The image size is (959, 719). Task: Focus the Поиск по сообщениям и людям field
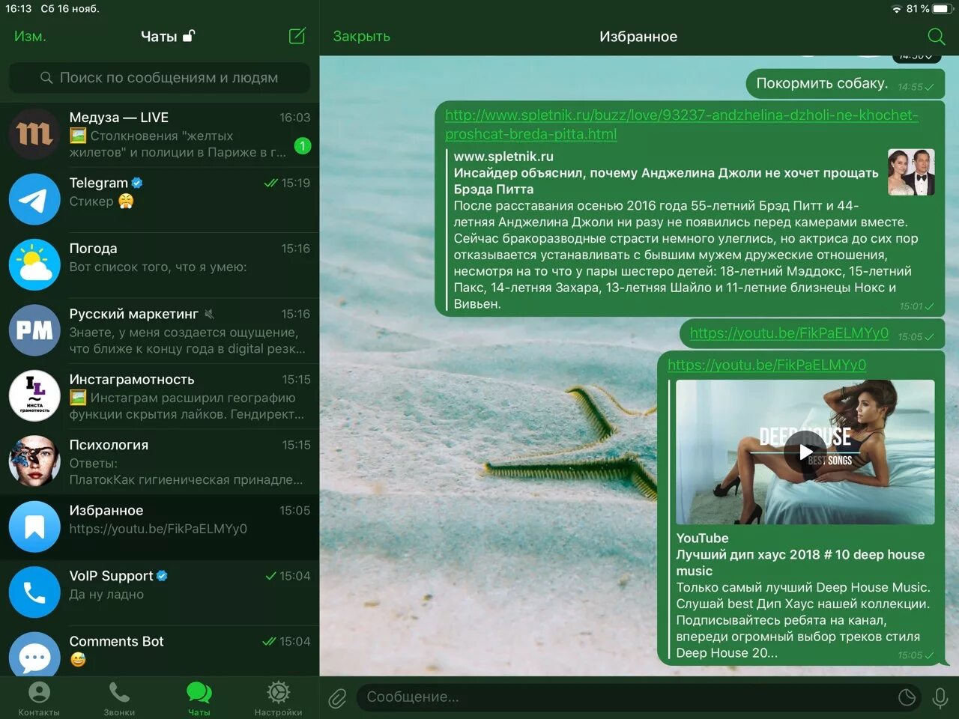click(x=160, y=78)
